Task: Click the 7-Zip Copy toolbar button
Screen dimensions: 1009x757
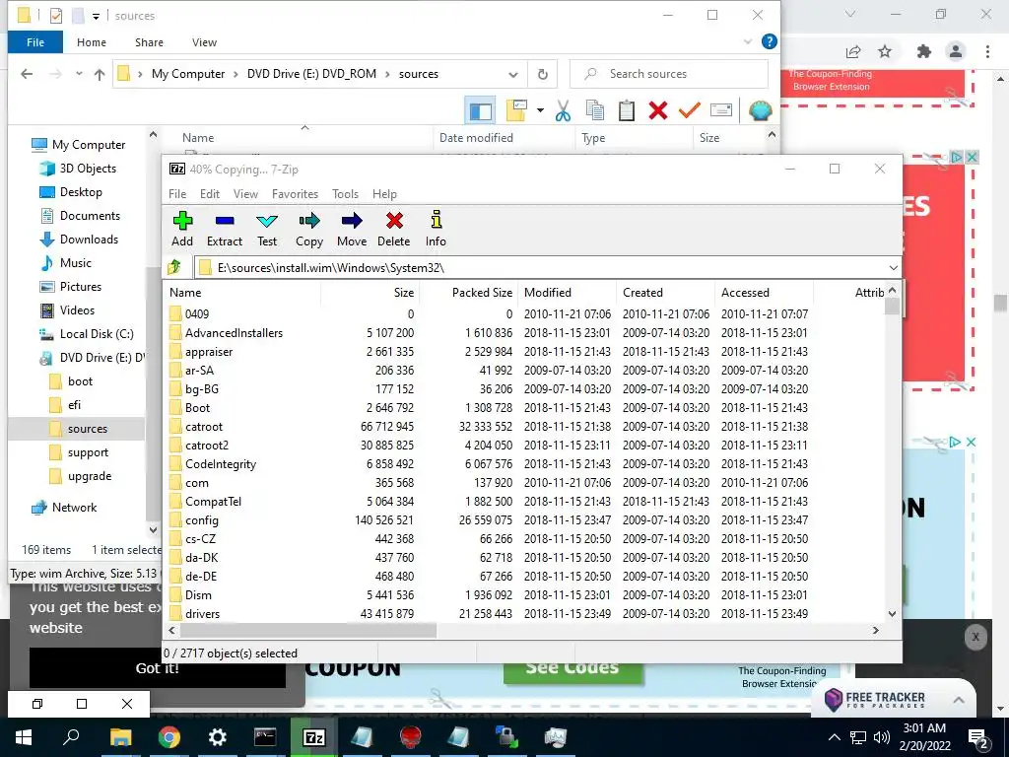Action: pyautogui.click(x=309, y=229)
